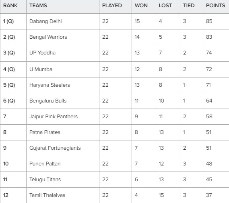Click the Tamil Thalaivas team name
The image size is (229, 203).
pos(47,195)
